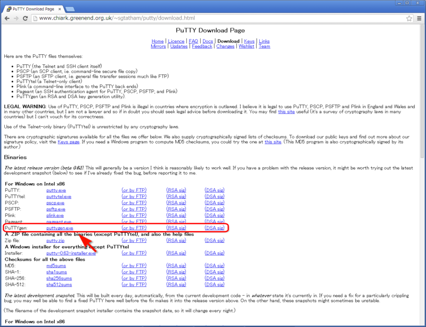Image resolution: width=426 pixels, height=327 pixels.
Task: Open the sha512sums checksum file
Action: click(x=59, y=284)
